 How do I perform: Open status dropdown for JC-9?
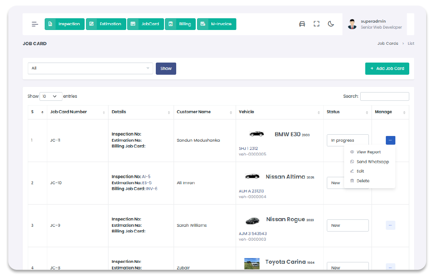click(x=347, y=225)
